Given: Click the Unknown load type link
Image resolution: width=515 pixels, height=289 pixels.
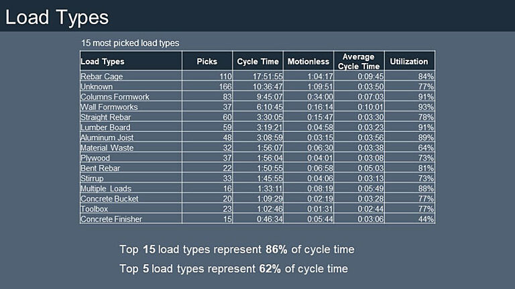Looking at the screenshot, I should tap(97, 86).
